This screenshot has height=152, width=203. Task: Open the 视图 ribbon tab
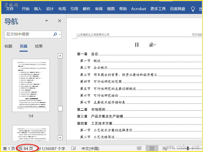coord(111,9)
